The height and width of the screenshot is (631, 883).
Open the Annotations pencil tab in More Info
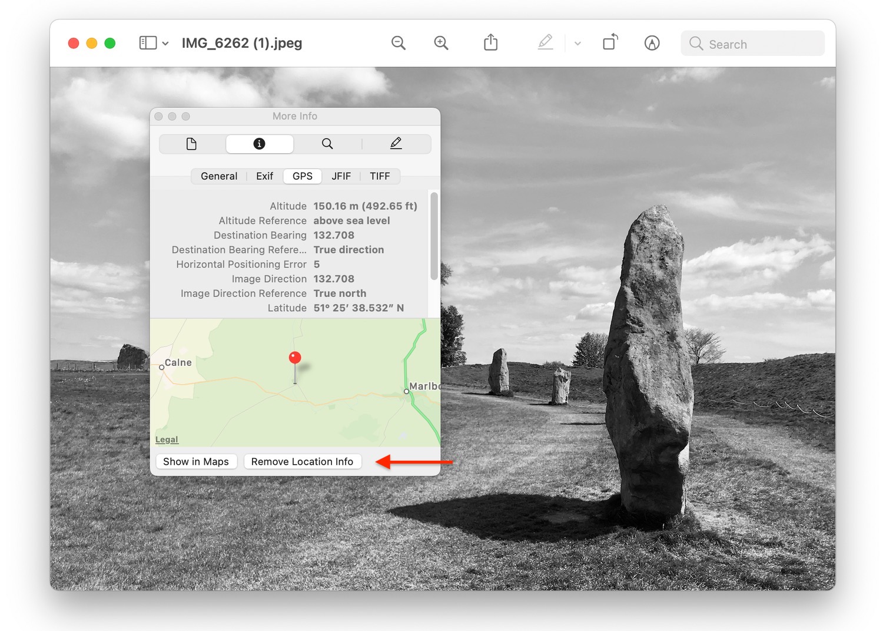pyautogui.click(x=396, y=144)
